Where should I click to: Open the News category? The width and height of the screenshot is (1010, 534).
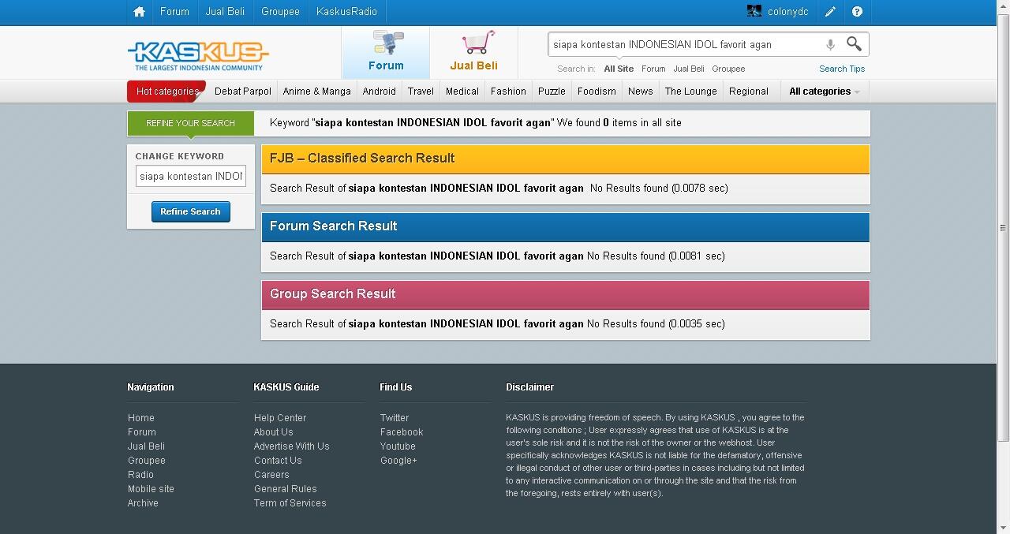pyautogui.click(x=641, y=91)
